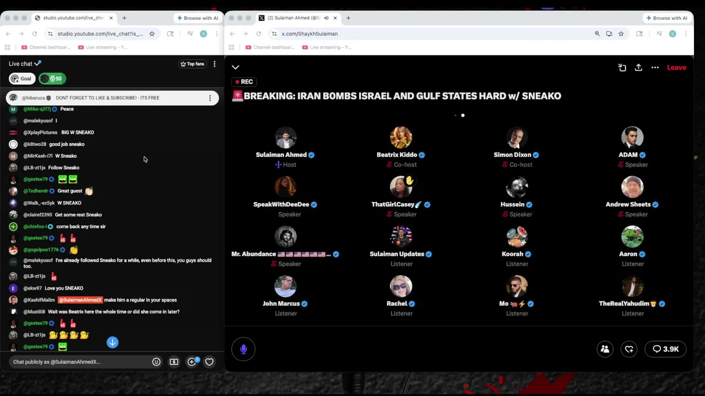Open new tab in X browser window
Viewport: 705px width, 396px height.
coord(349,18)
